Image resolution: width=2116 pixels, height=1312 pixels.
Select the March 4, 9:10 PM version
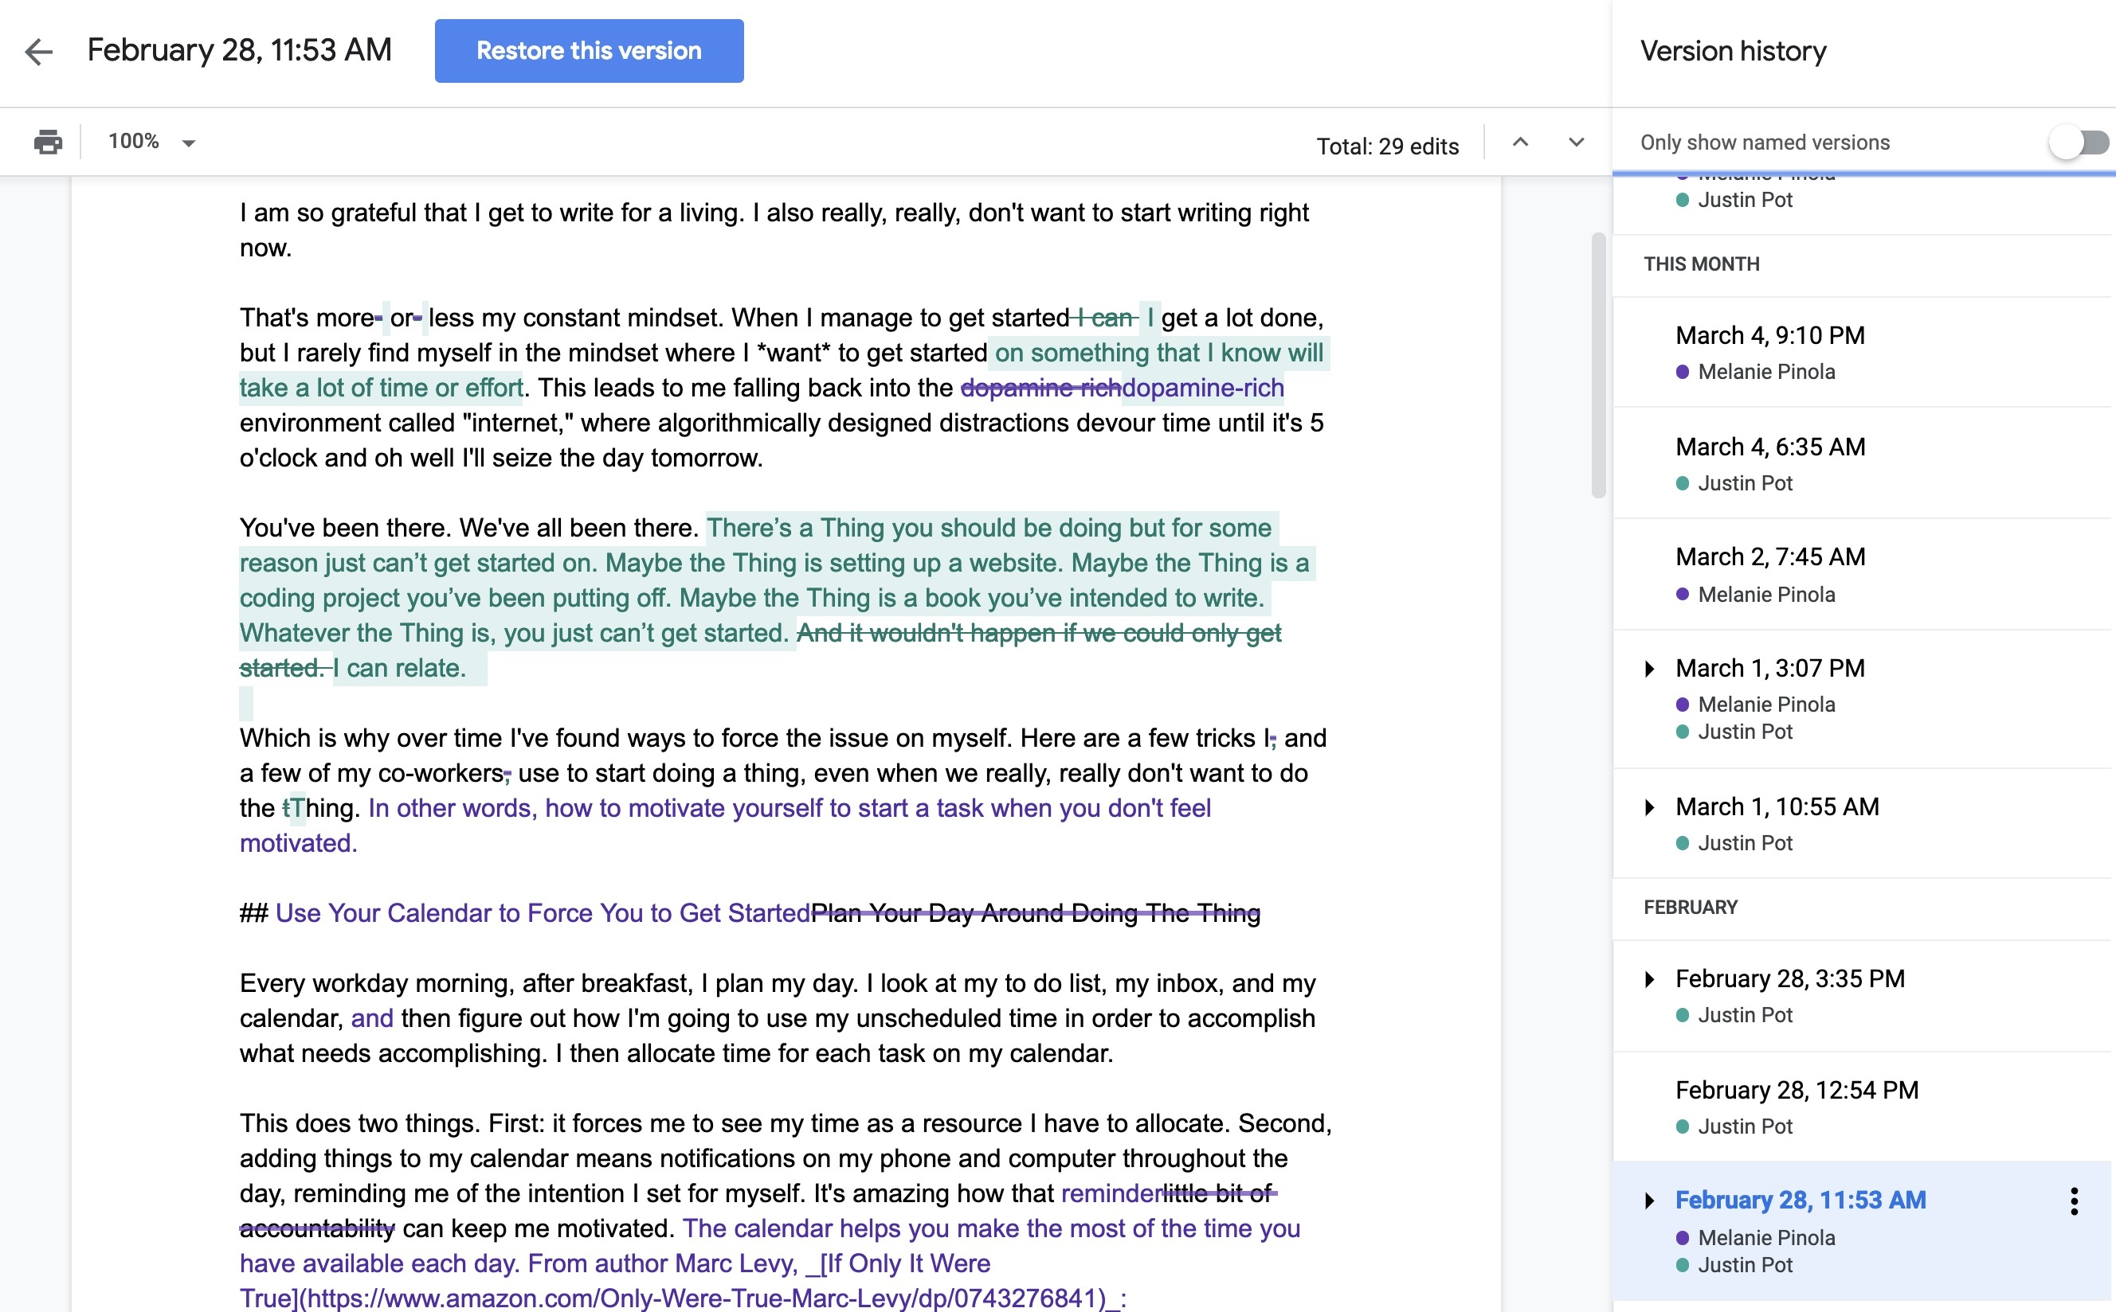coord(1769,336)
